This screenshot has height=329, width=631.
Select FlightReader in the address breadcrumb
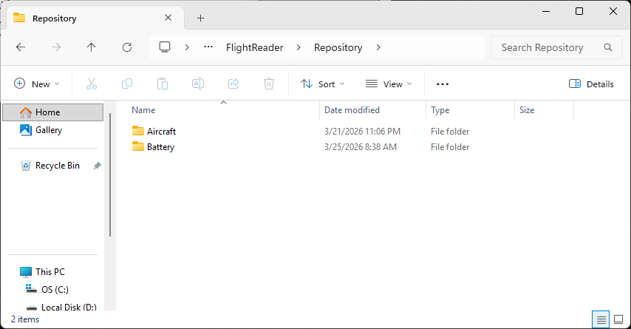tap(254, 47)
